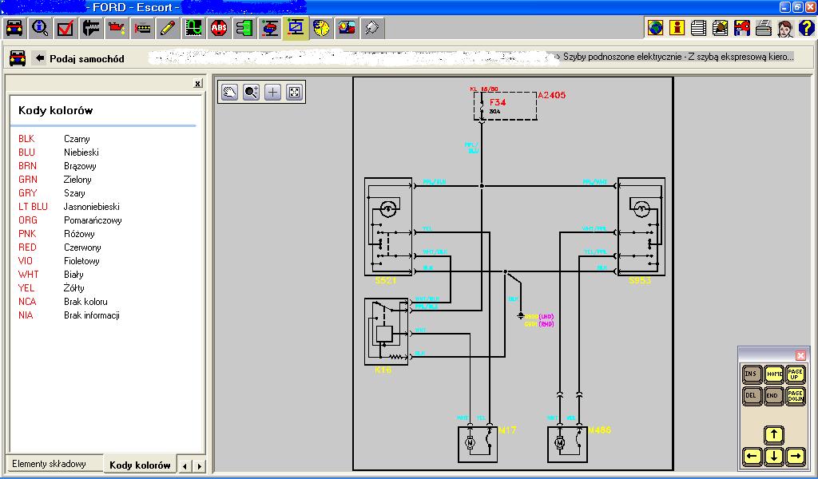Select the magnifier zoom-in tool

(x=252, y=93)
